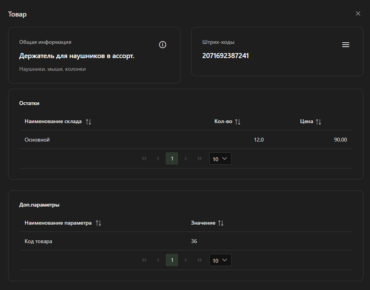
Task: Sort Доп.параметры by Наименование параметра
Action: pos(98,223)
